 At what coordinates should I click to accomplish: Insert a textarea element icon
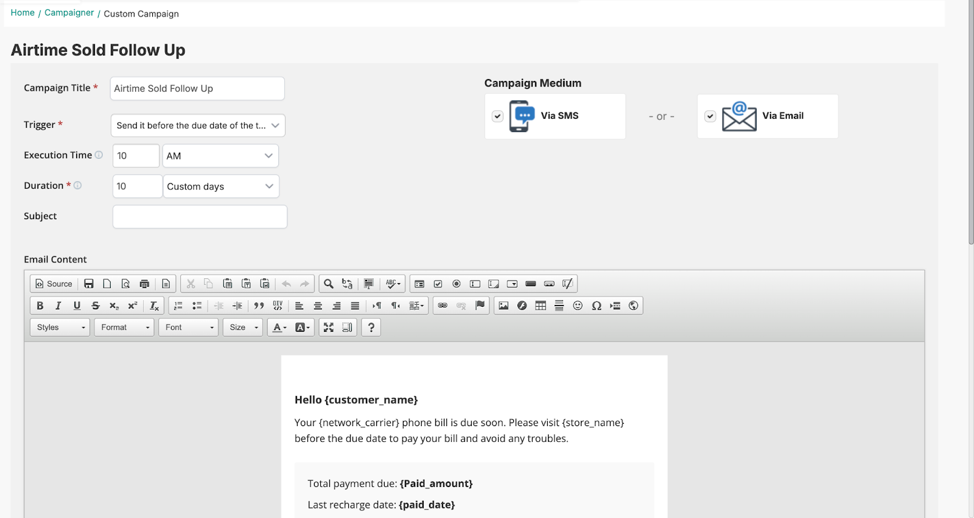click(x=494, y=284)
